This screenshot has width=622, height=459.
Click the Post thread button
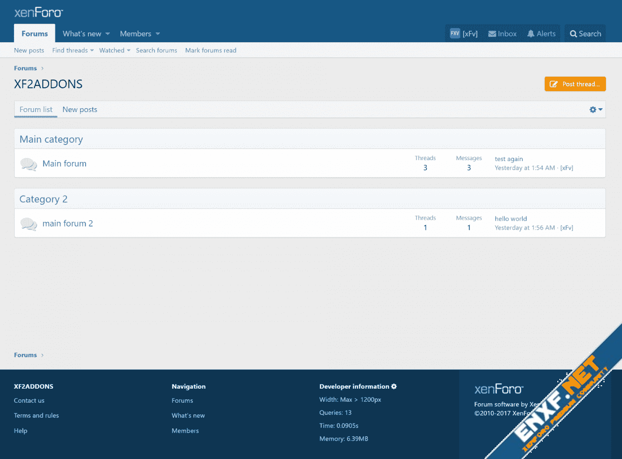coord(575,84)
